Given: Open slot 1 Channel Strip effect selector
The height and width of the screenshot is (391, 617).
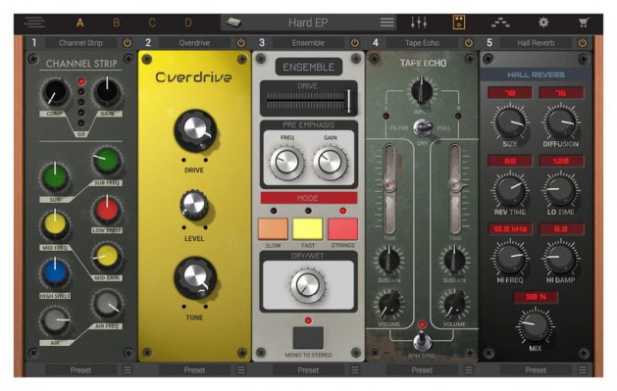Looking at the screenshot, I should [80, 43].
